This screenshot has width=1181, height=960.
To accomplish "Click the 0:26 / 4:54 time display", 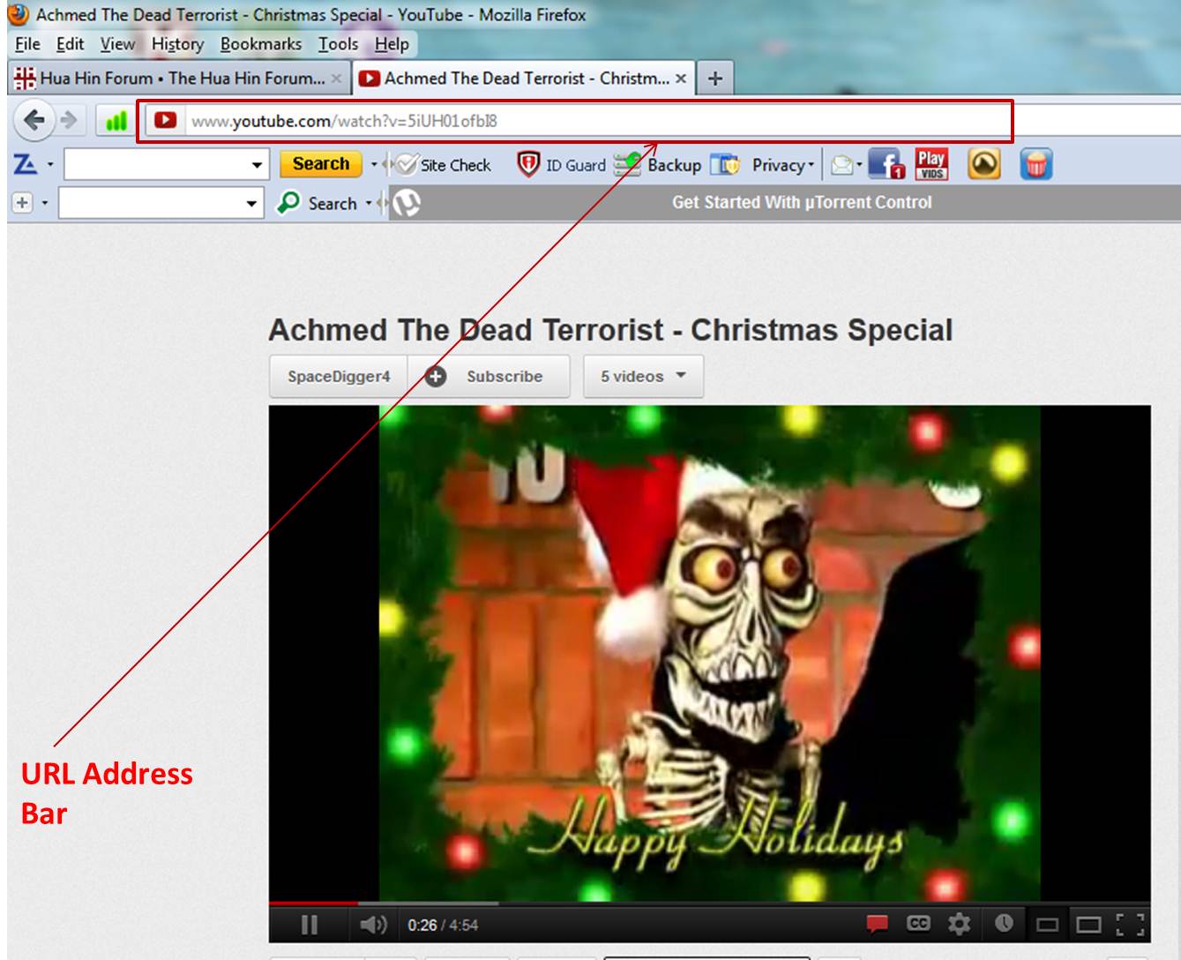I will click(x=443, y=925).
